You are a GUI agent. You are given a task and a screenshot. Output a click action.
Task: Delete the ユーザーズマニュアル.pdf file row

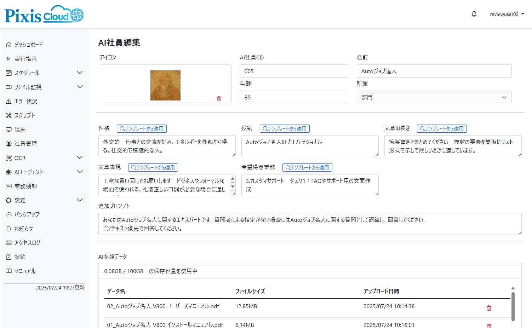pyautogui.click(x=489, y=308)
